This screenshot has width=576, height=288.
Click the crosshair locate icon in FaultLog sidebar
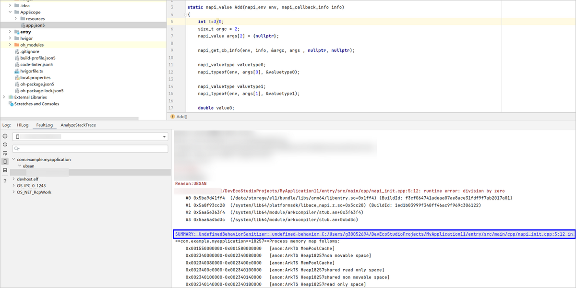click(5, 136)
